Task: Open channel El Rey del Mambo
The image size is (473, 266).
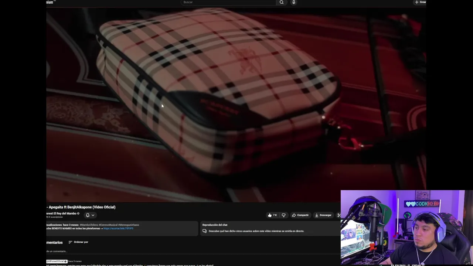Action: tap(62, 213)
